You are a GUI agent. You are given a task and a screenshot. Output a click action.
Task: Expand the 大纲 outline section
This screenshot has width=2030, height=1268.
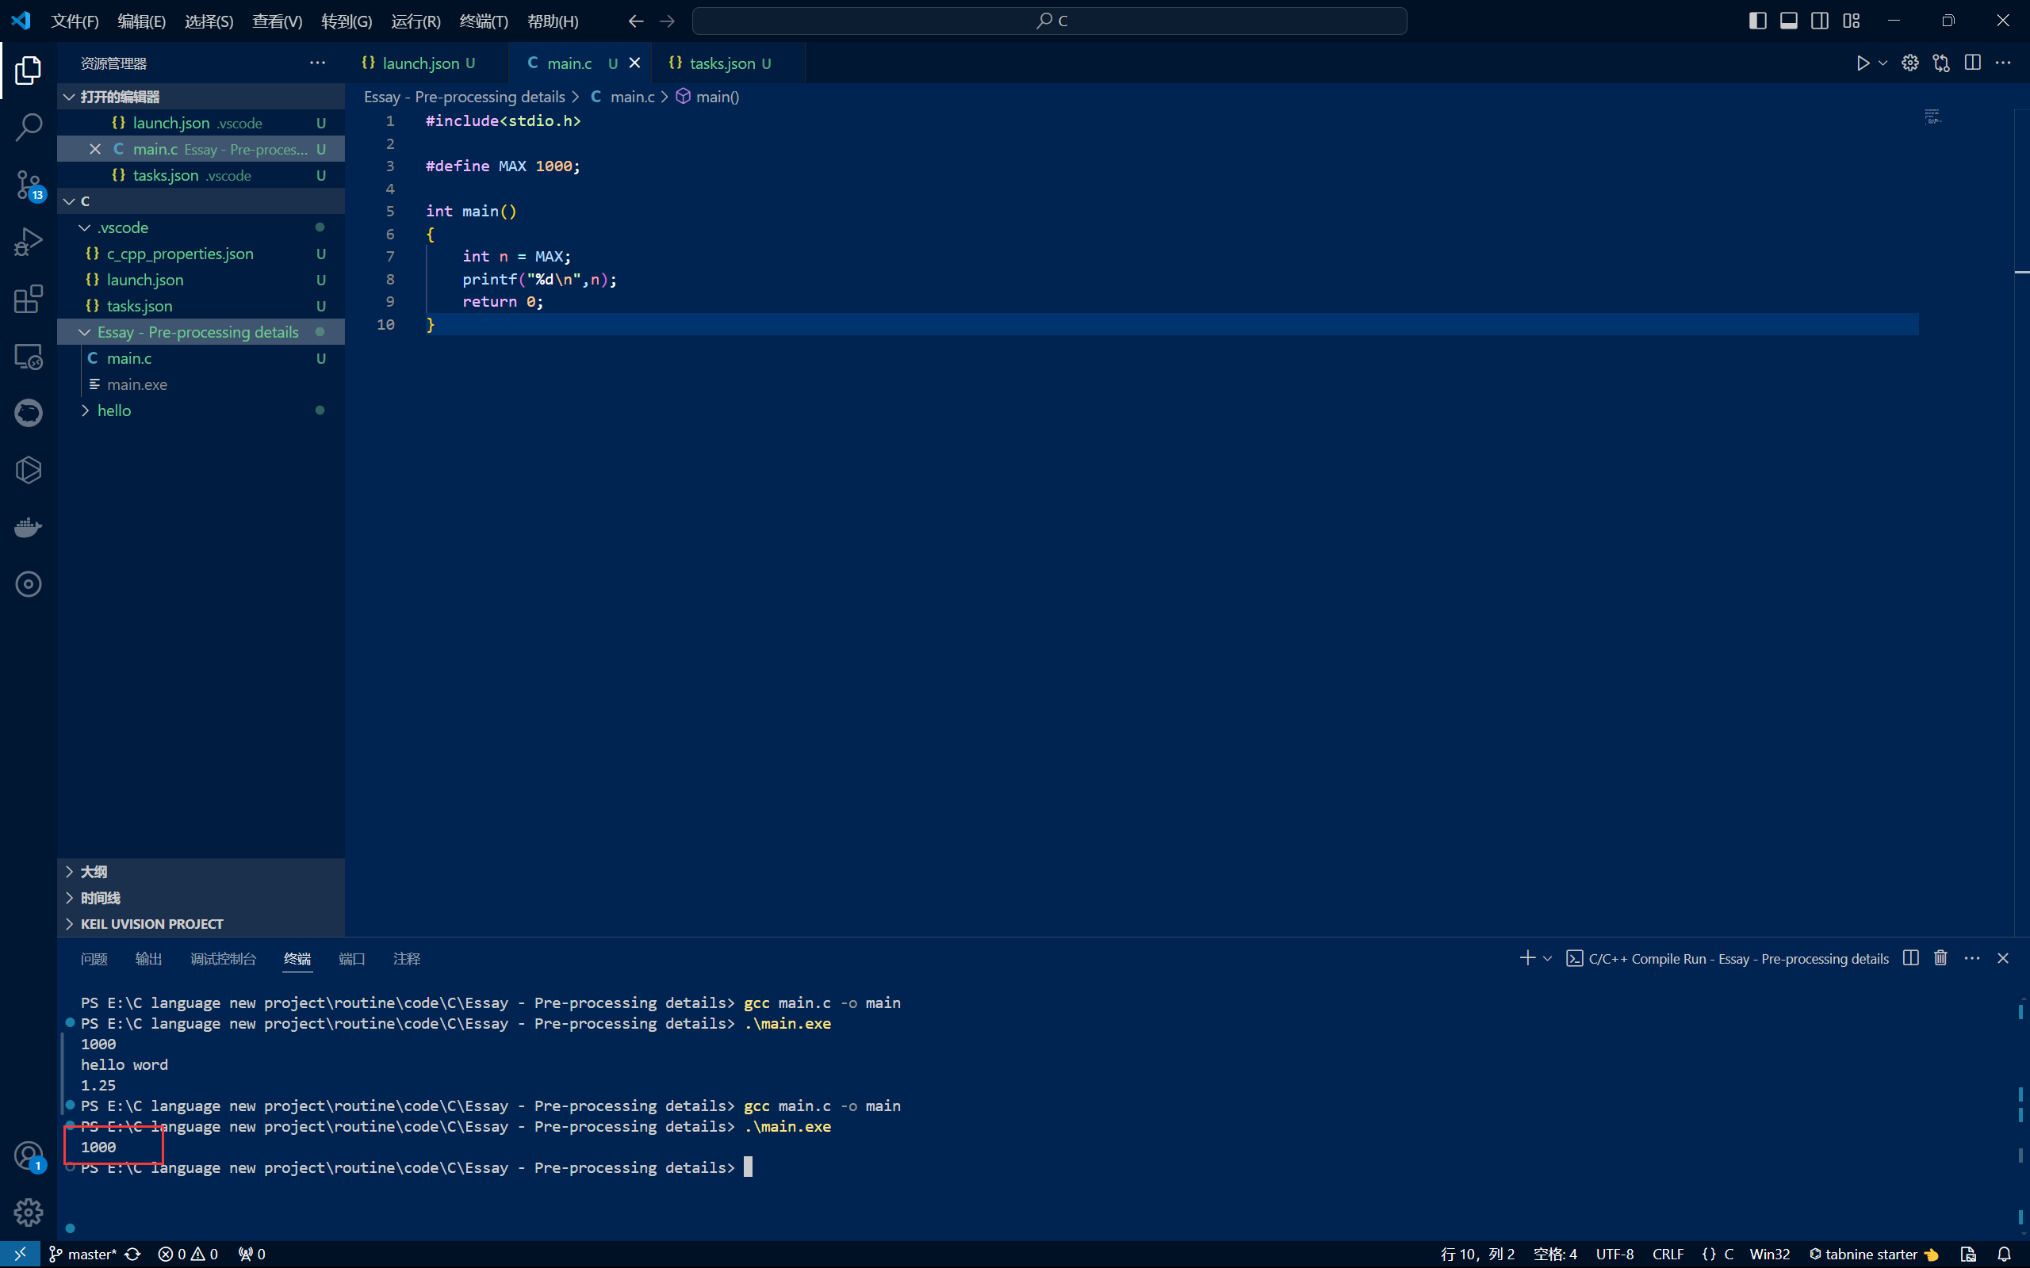tap(201, 871)
